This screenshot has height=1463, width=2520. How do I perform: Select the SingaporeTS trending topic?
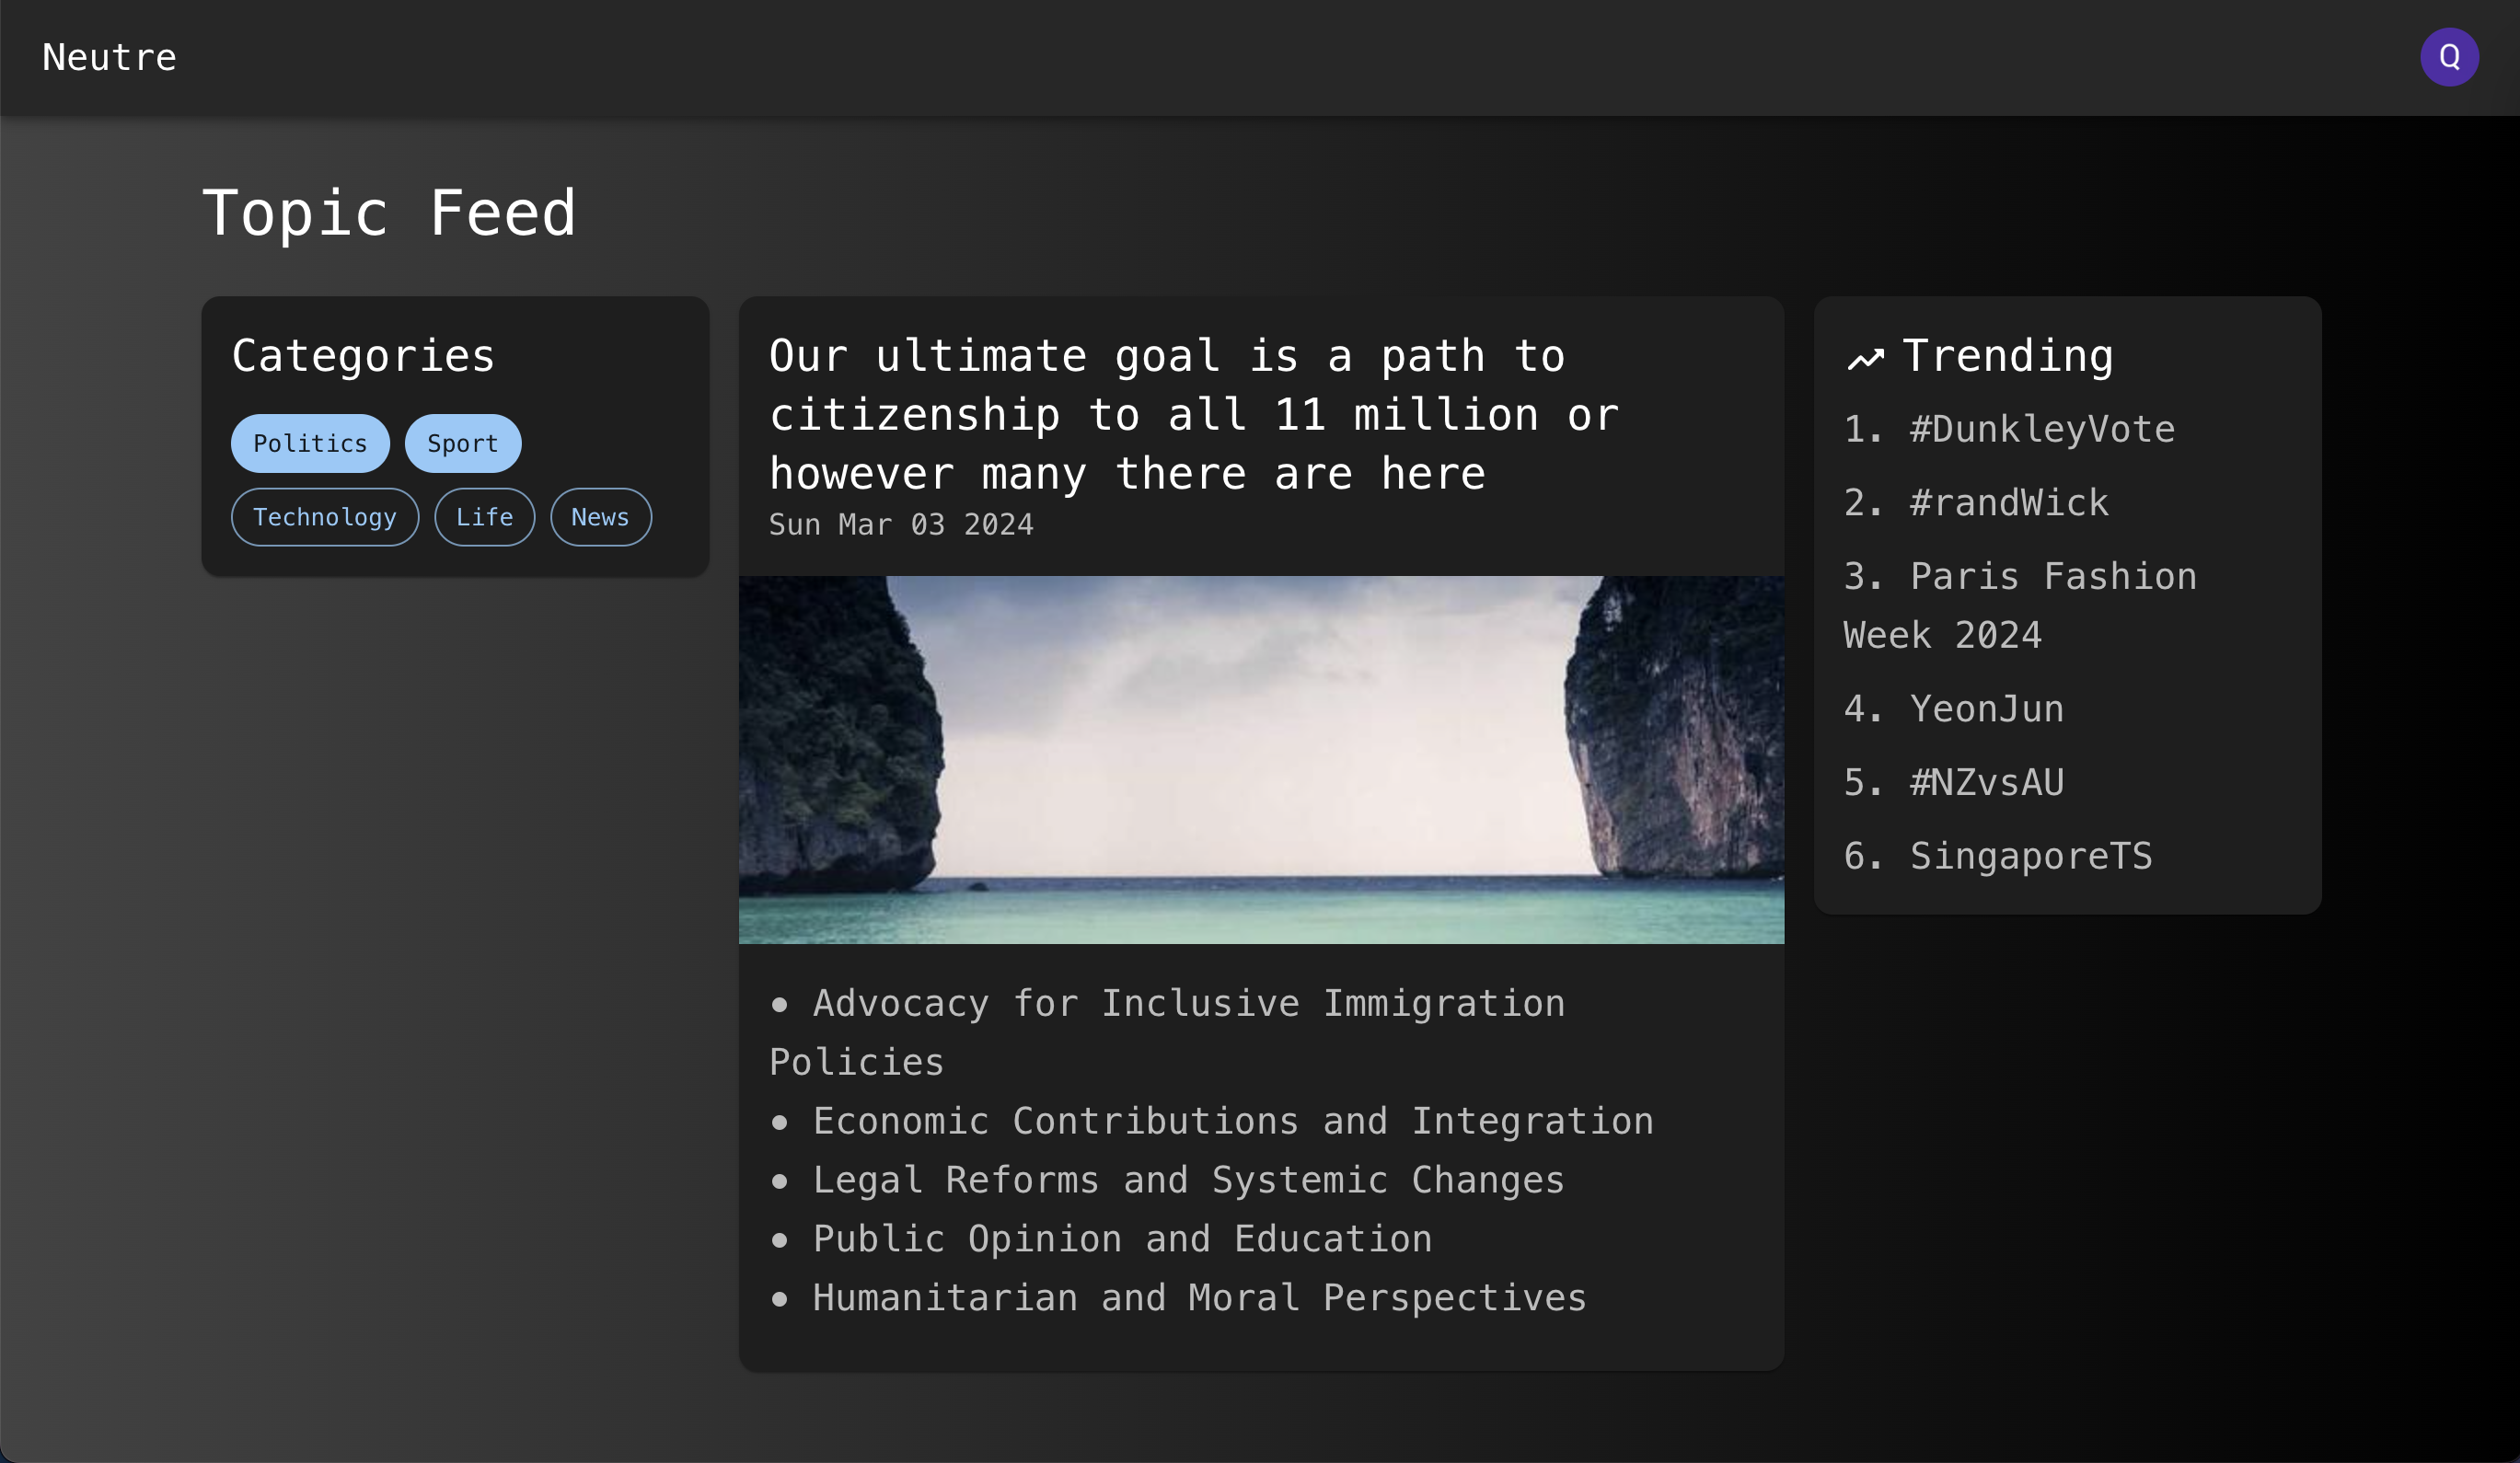click(2030, 855)
